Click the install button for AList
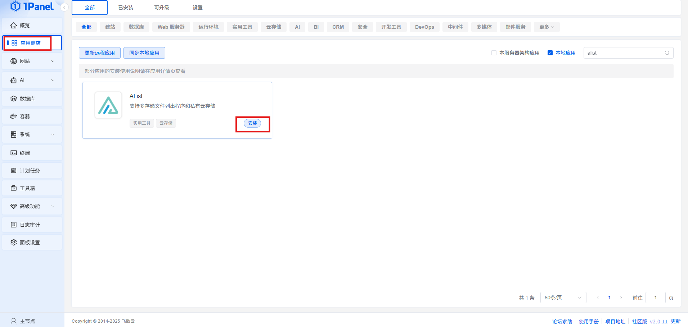The image size is (688, 327). pos(252,123)
